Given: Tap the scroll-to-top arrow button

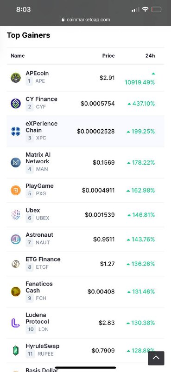Looking at the screenshot, I should pos(156,358).
